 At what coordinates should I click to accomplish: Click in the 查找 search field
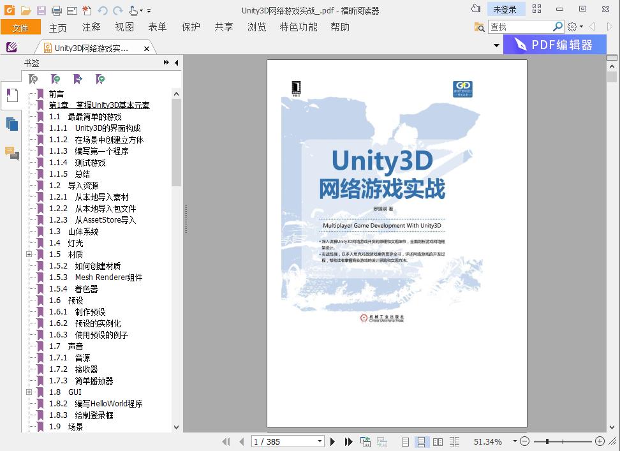(x=520, y=27)
